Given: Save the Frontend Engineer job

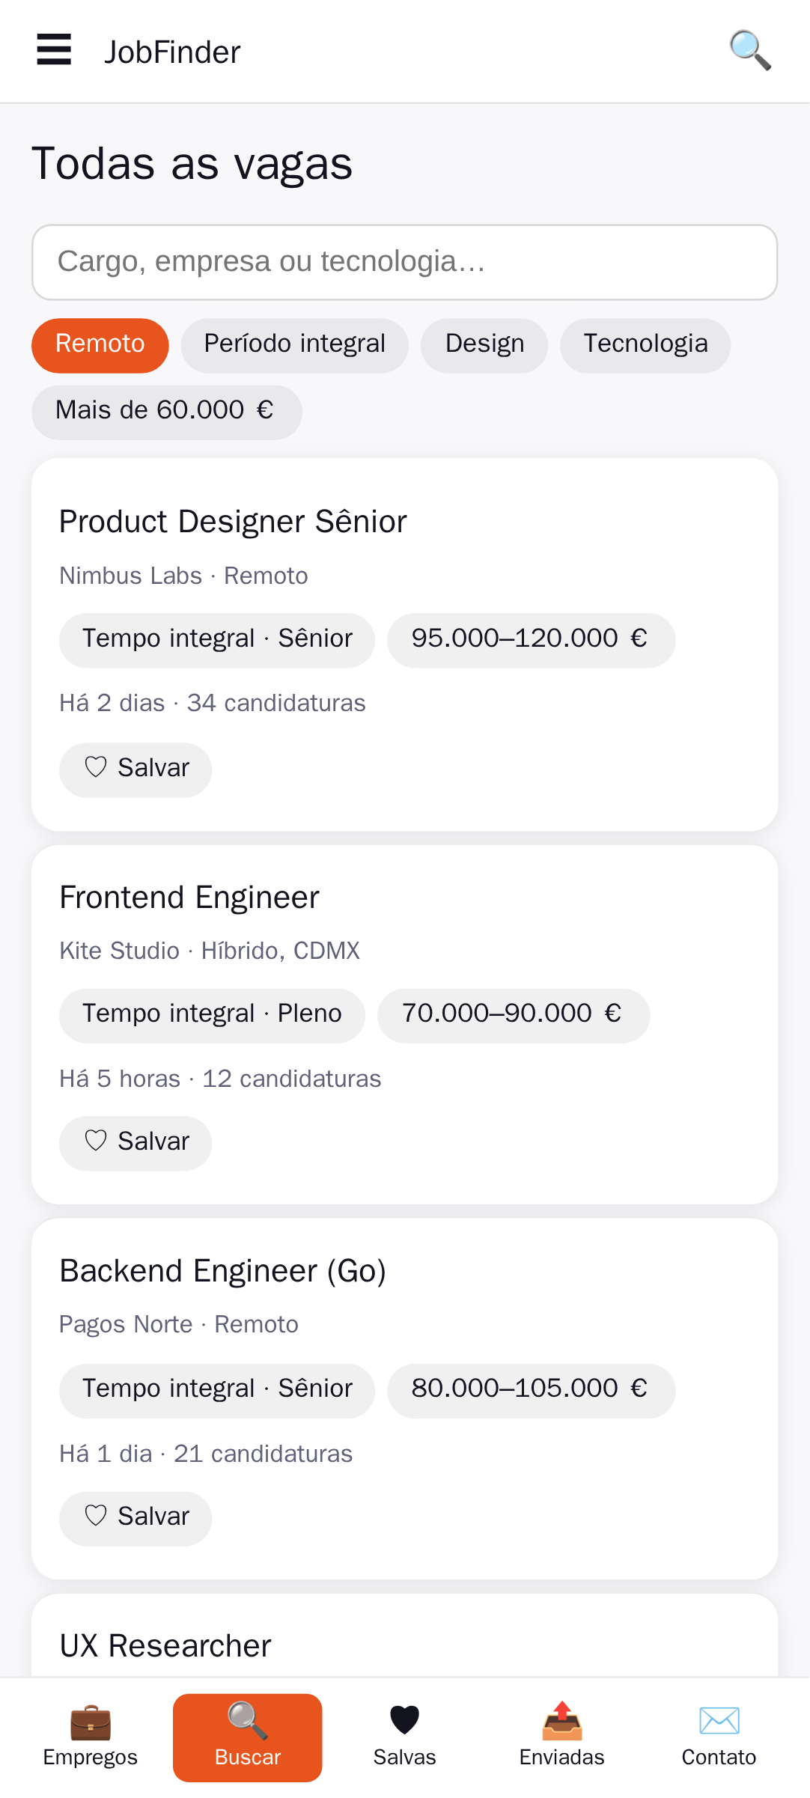Looking at the screenshot, I should (x=135, y=1143).
